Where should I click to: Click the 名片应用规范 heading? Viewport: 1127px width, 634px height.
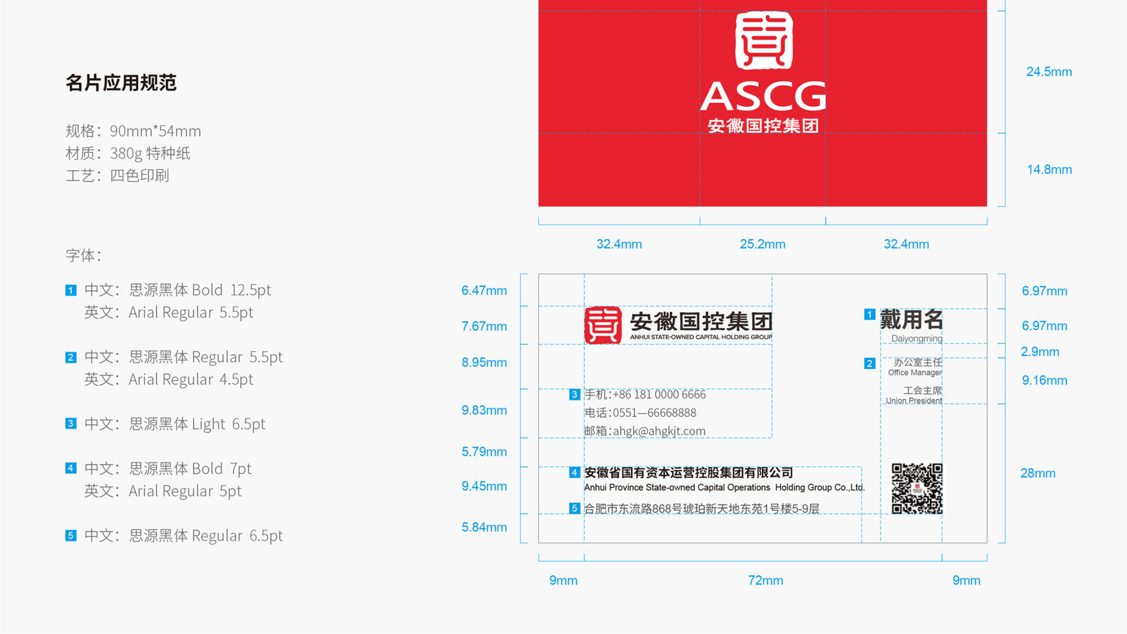121,83
